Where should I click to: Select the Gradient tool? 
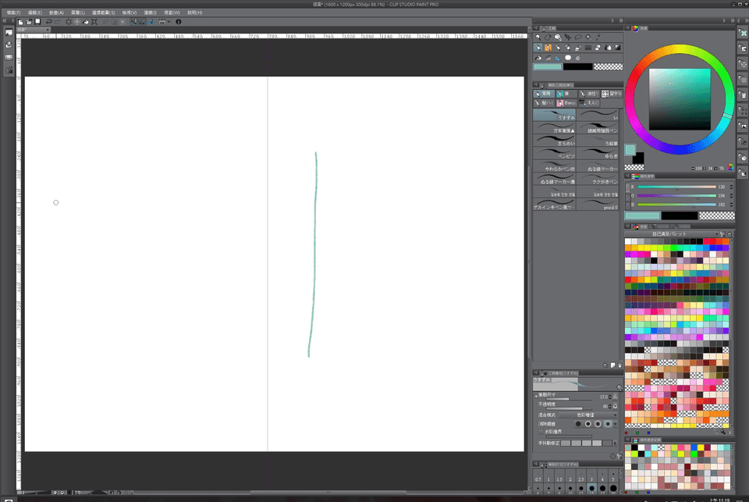[x=618, y=48]
